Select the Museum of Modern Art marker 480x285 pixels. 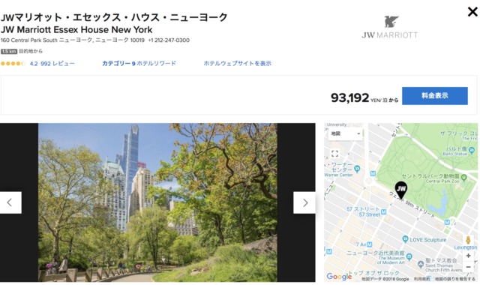point(409,256)
